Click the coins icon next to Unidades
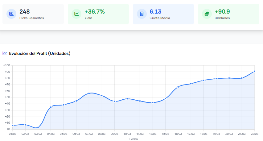This screenshot has width=263, height=141. tap(207, 14)
